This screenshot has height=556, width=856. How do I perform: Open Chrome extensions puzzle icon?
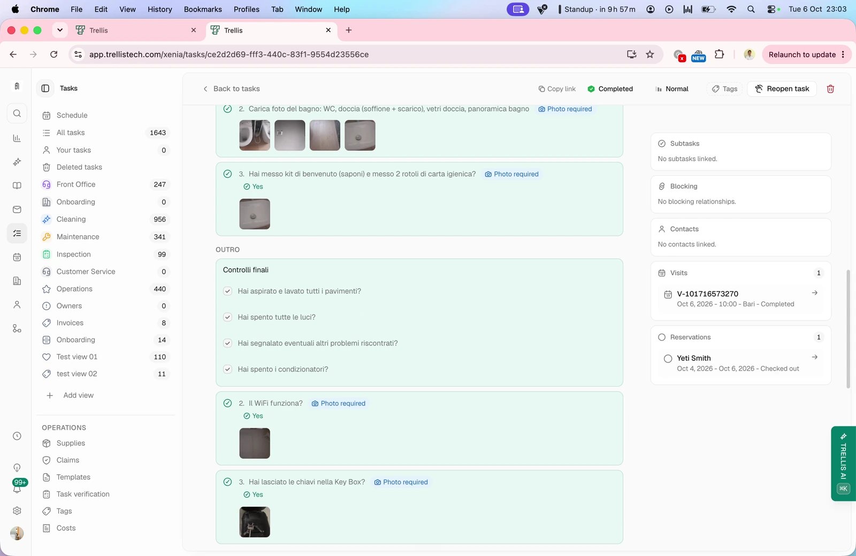720,54
